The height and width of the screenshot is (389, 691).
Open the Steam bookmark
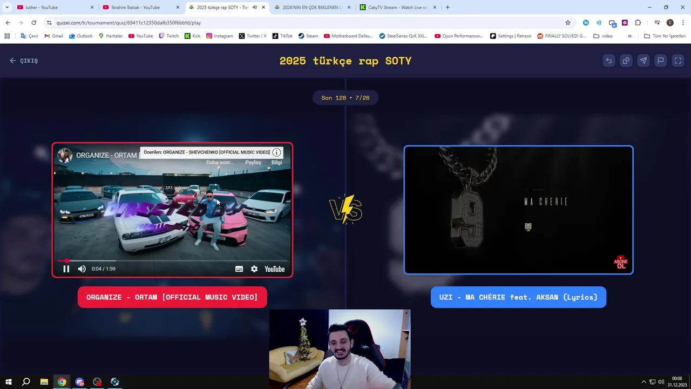coord(308,36)
